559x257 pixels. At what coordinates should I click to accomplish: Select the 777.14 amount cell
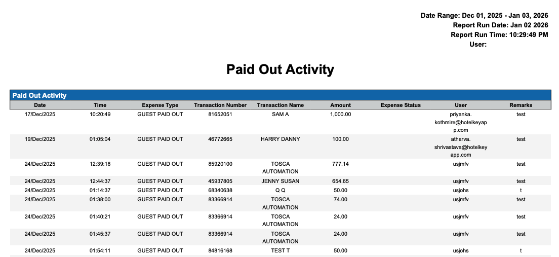[x=340, y=164]
